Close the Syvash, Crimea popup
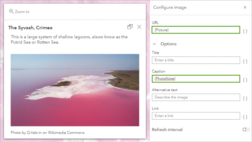Image resolution: width=252 pixels, height=142 pixels. pyautogui.click(x=139, y=27)
